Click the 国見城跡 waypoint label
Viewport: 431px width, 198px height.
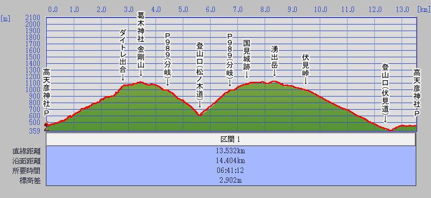click(x=247, y=58)
